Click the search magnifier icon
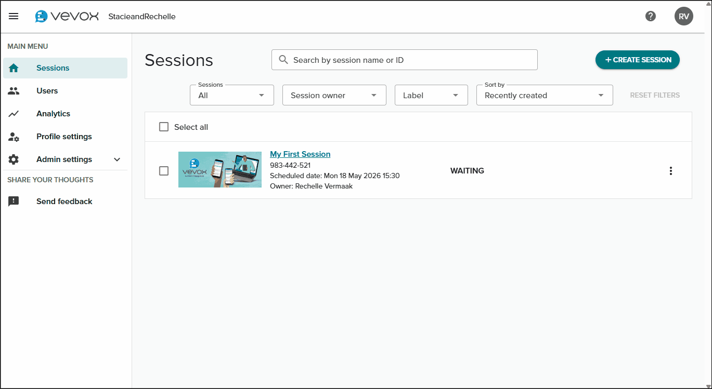This screenshot has height=389, width=712. [283, 60]
